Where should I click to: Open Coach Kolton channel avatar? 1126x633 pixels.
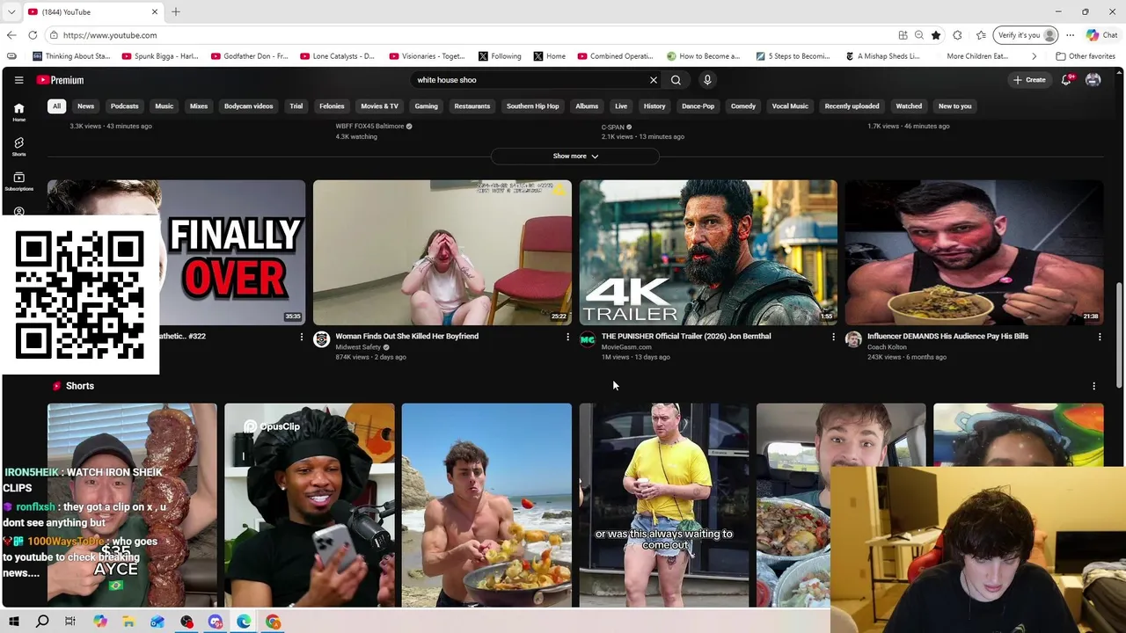point(853,339)
